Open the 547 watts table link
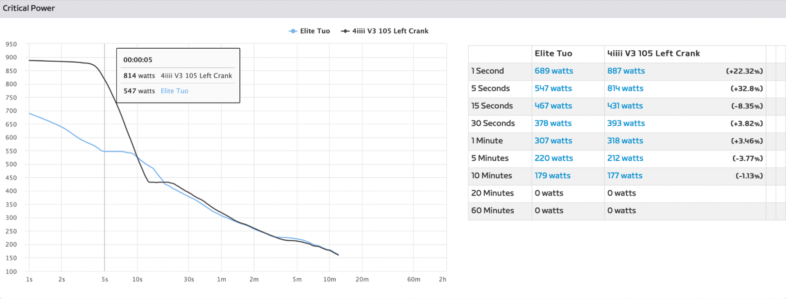 click(x=553, y=88)
